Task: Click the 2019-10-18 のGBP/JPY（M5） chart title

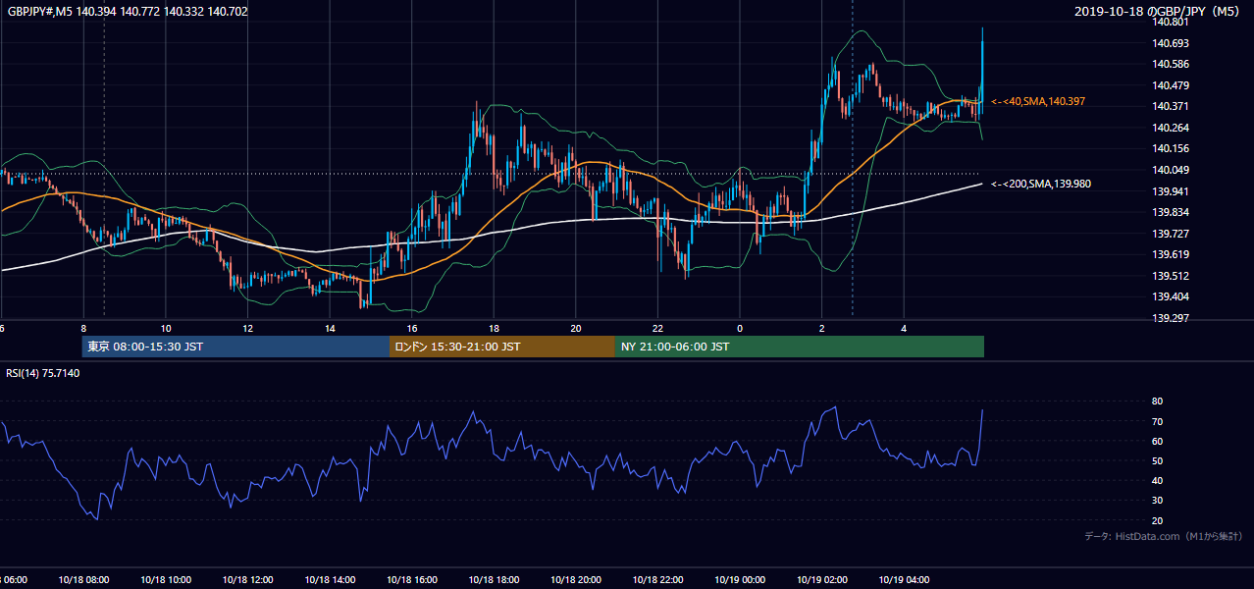Action: click(1159, 12)
